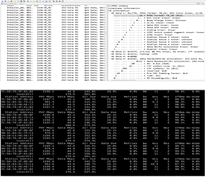Open the display filter bookmark menu
The height and width of the screenshot is (177, 206).
pyautogui.click(x=2, y=4)
